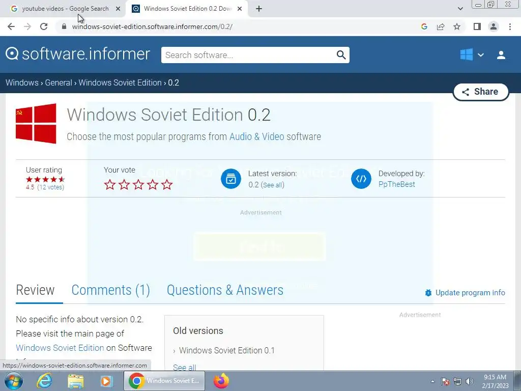Go to Windows Soviet Edition breadcrumb
Viewport: 521px width, 391px height.
click(x=120, y=82)
